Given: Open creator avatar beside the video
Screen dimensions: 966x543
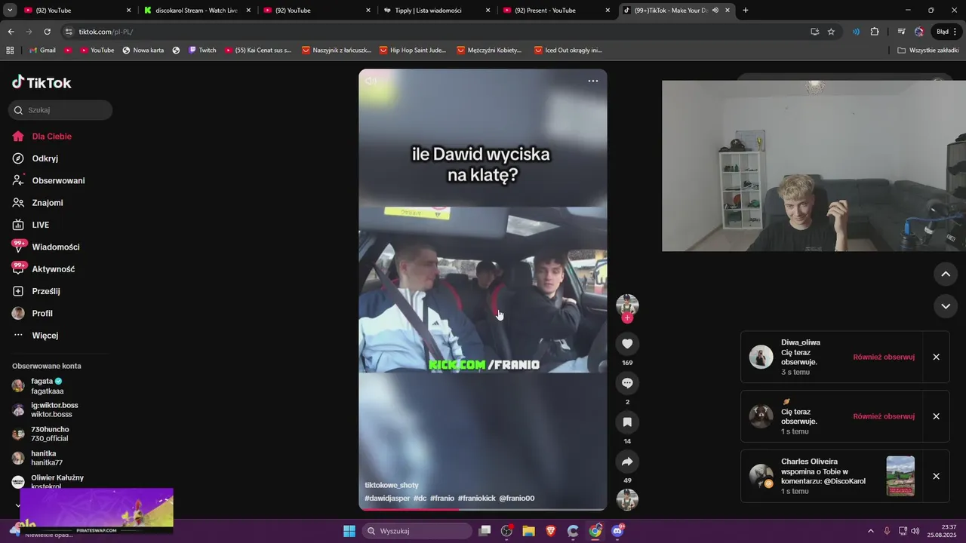Looking at the screenshot, I should point(627,305).
